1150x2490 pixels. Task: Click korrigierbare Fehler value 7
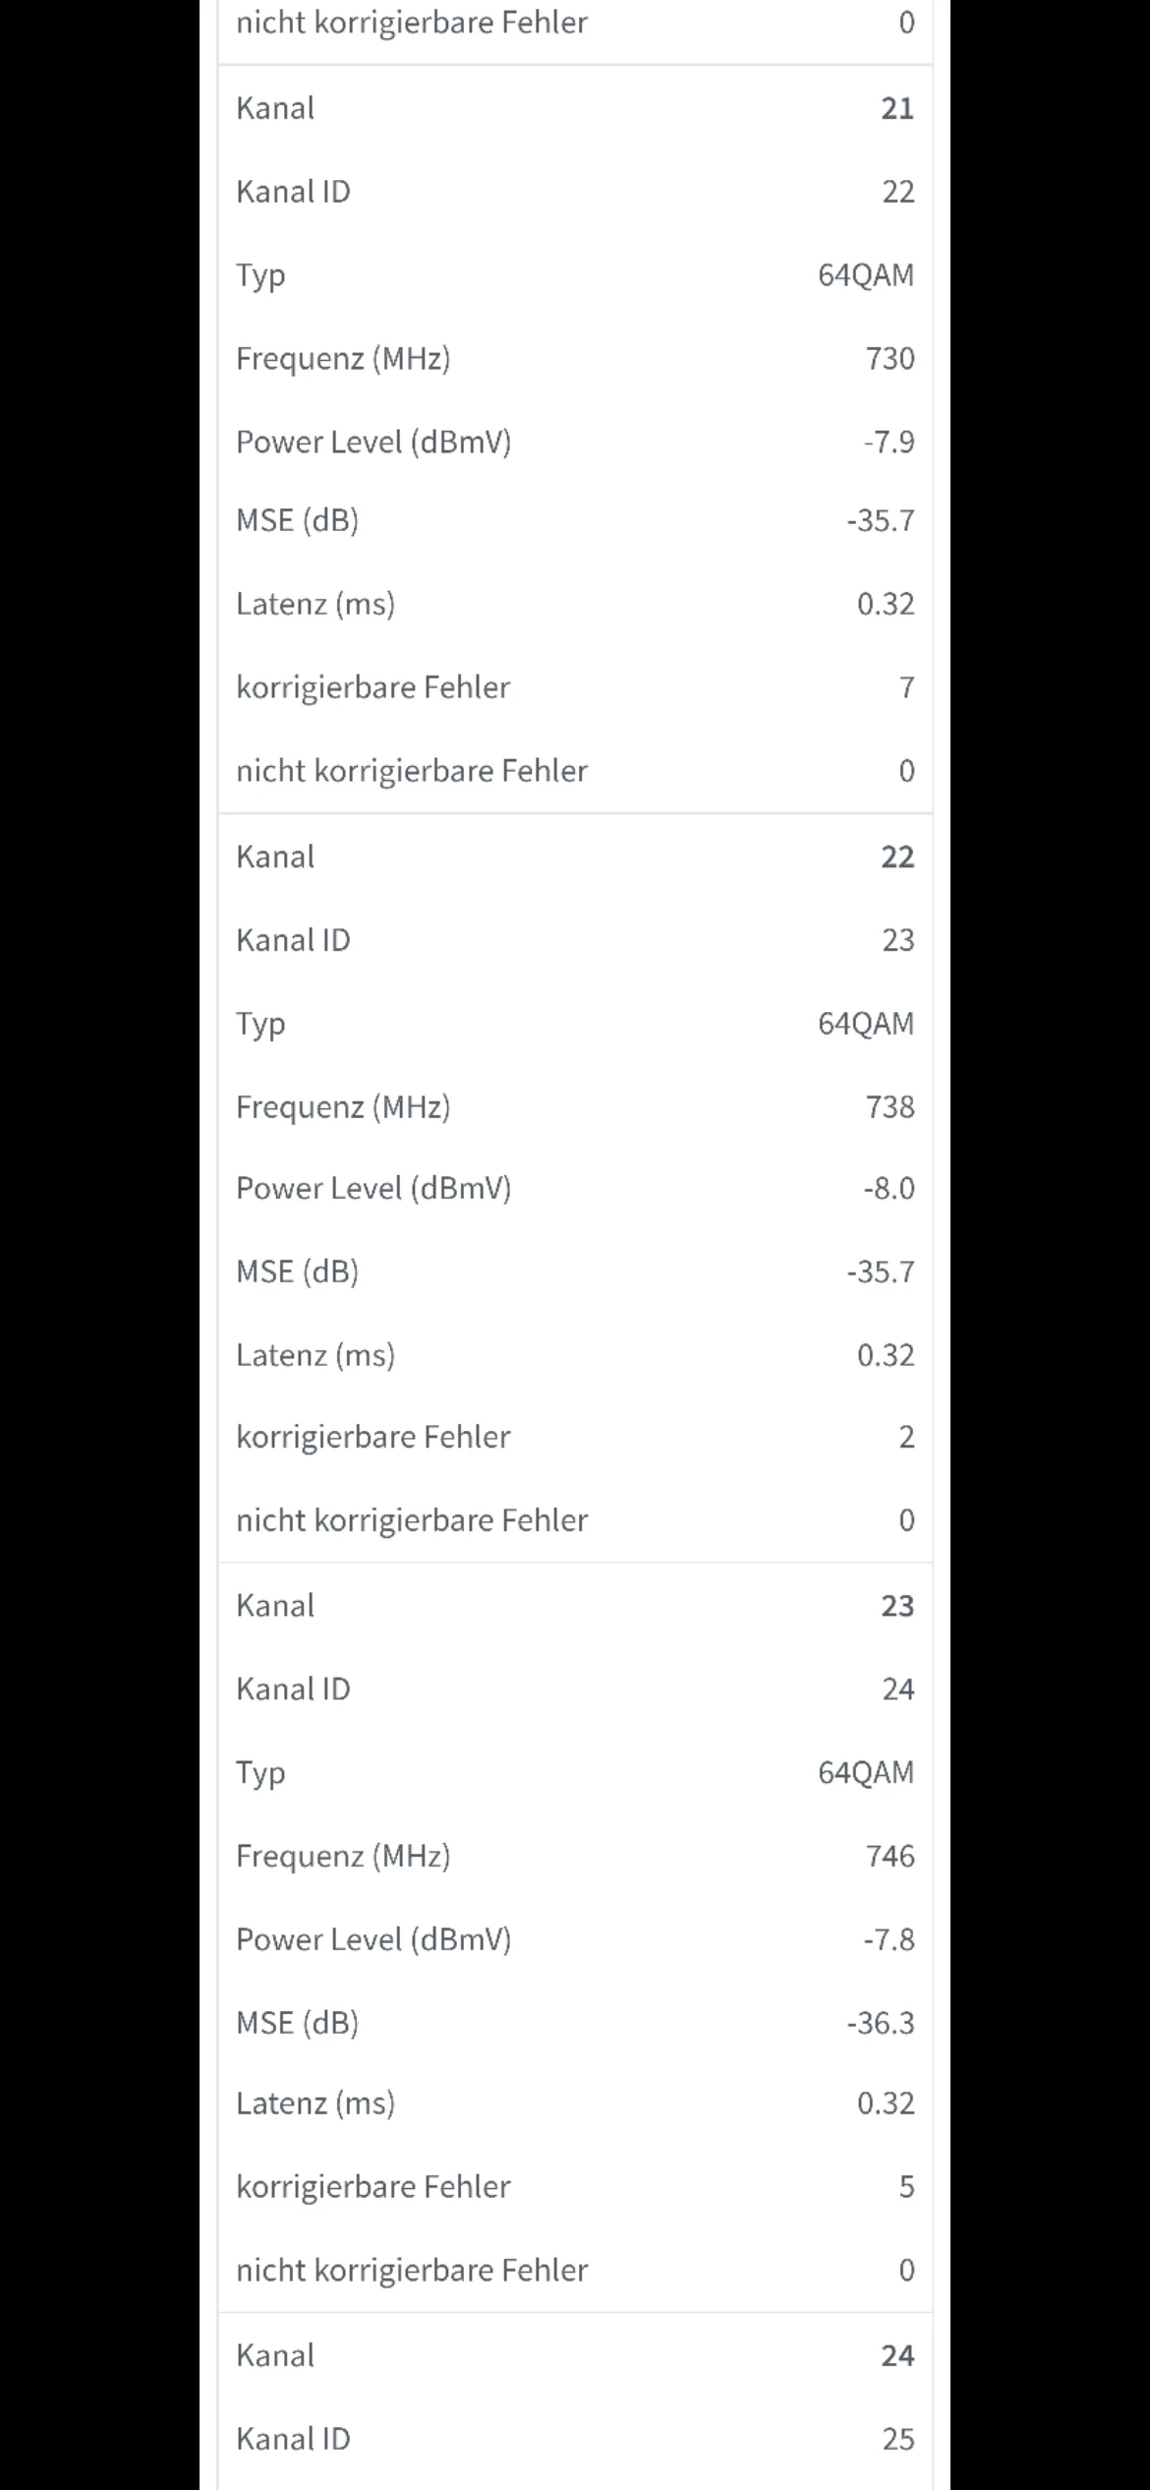(906, 687)
